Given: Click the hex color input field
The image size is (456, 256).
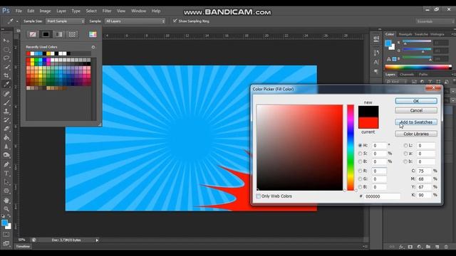Looking at the screenshot, I should [382, 196].
